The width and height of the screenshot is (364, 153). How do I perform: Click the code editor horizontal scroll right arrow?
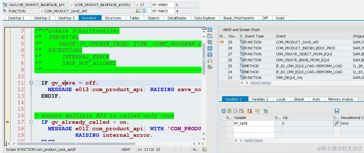(x=200, y=144)
